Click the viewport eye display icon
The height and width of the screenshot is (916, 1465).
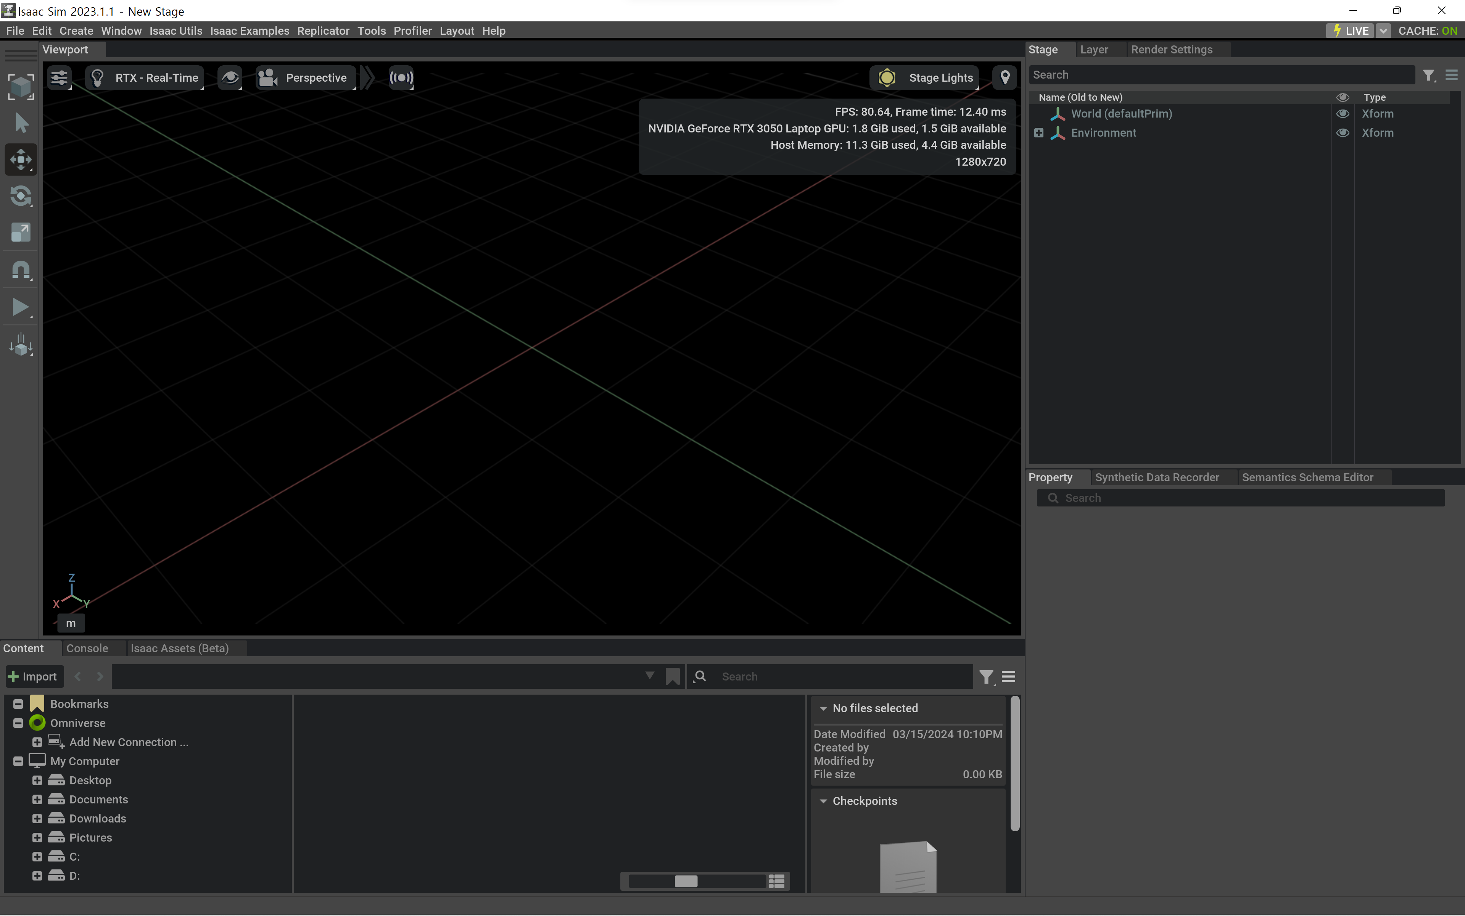click(x=230, y=77)
